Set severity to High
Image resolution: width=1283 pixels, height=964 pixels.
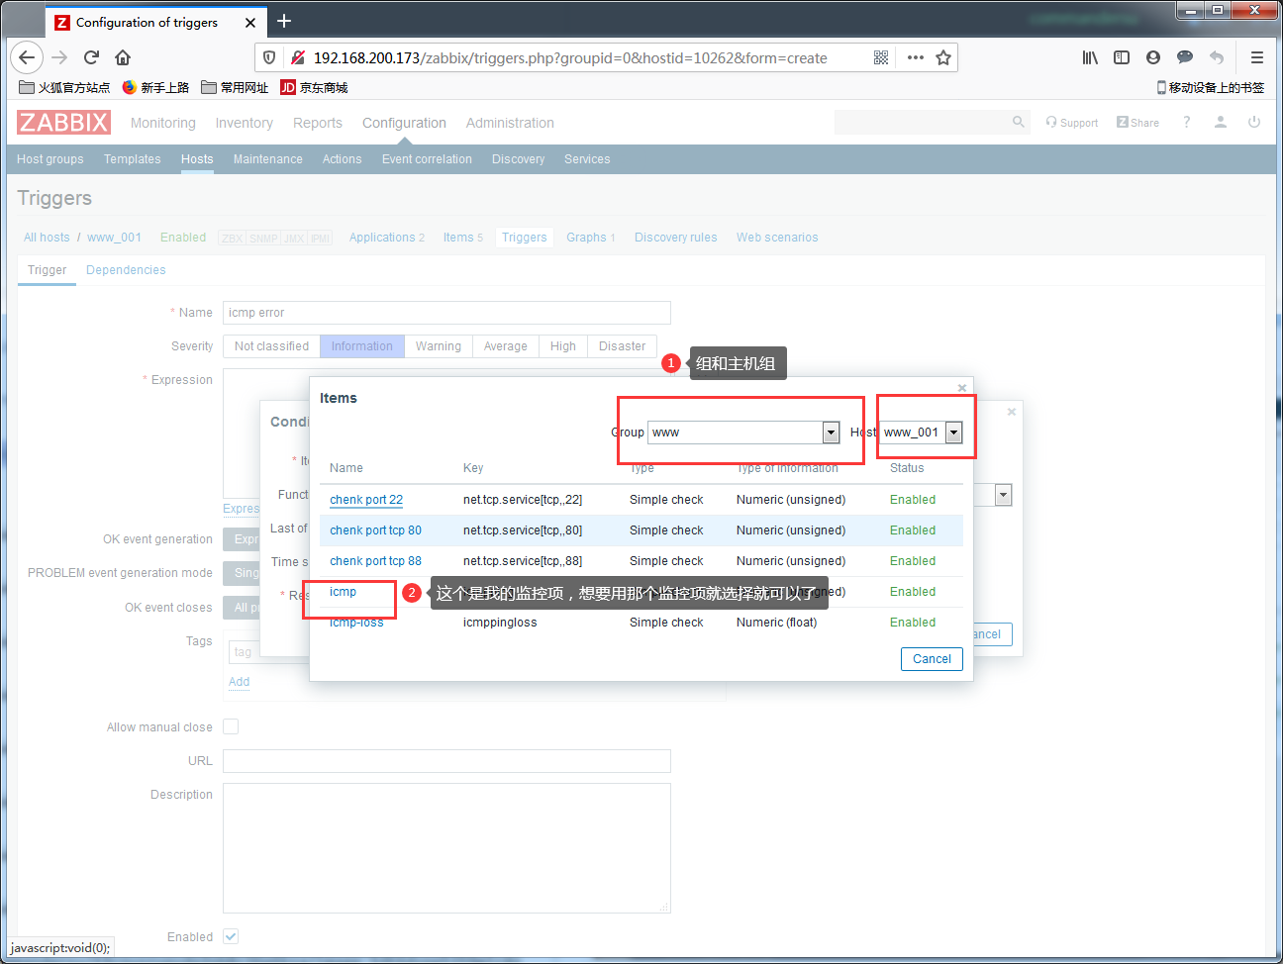pos(563,346)
